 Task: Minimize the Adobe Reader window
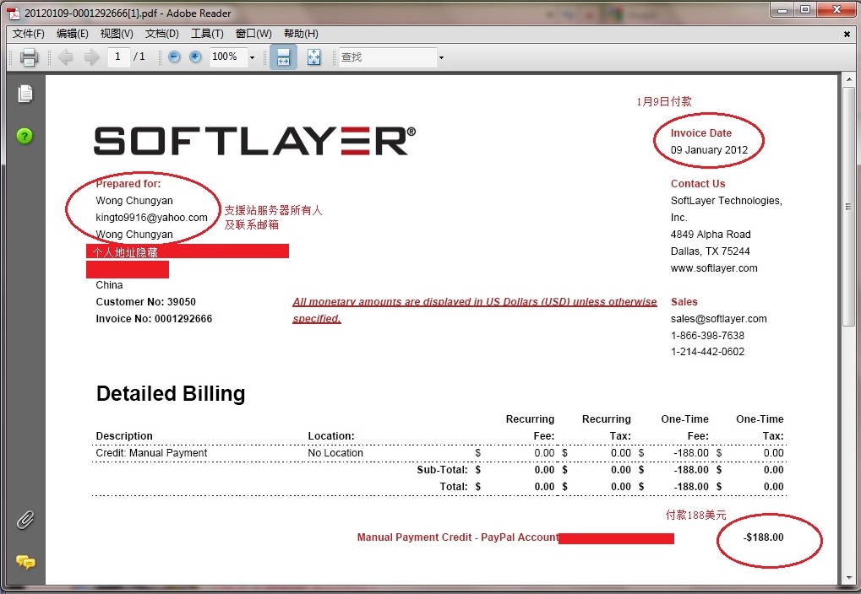point(782,10)
